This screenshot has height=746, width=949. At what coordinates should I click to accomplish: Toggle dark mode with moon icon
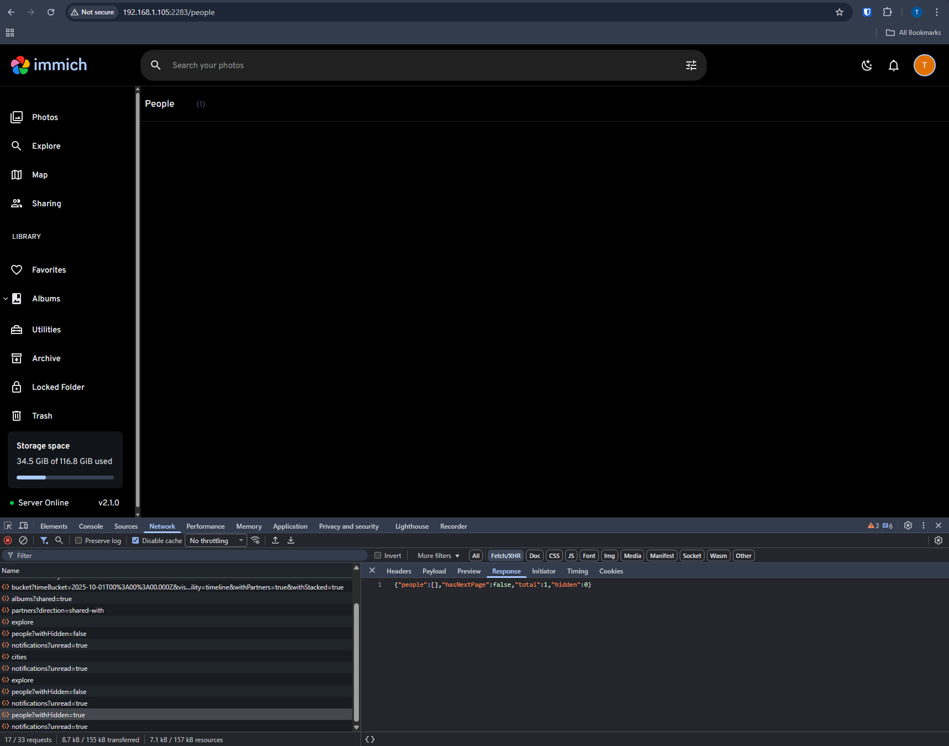(867, 65)
